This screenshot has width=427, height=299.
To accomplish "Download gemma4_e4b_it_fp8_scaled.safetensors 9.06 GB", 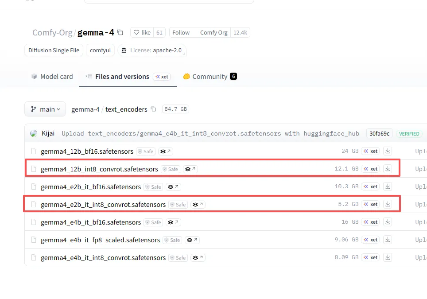I will coord(388,240).
